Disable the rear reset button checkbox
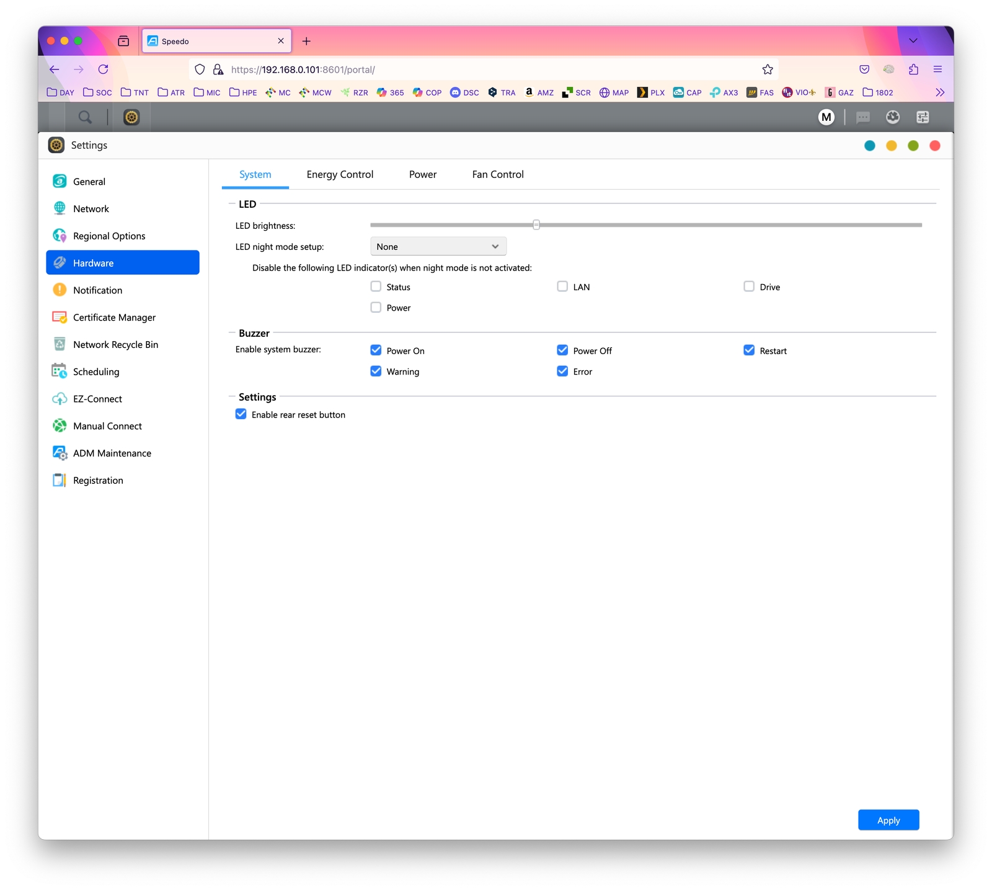 241,414
